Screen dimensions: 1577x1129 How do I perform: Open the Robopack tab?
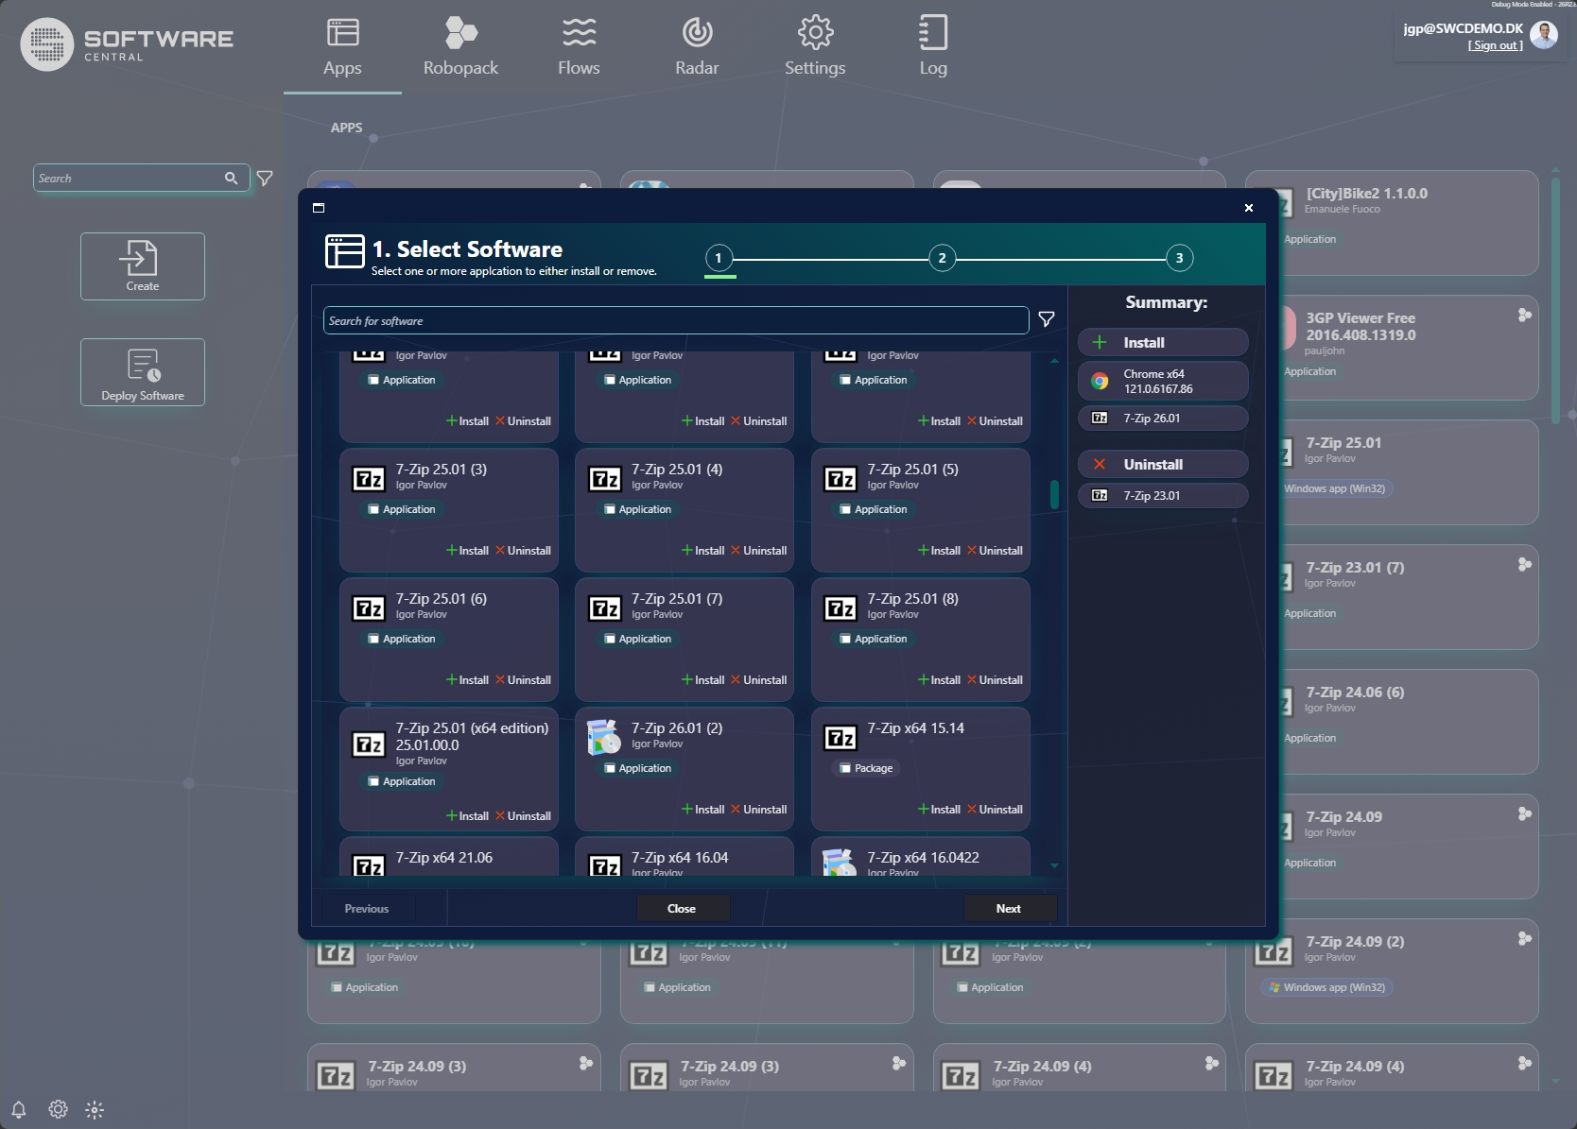pyautogui.click(x=460, y=47)
